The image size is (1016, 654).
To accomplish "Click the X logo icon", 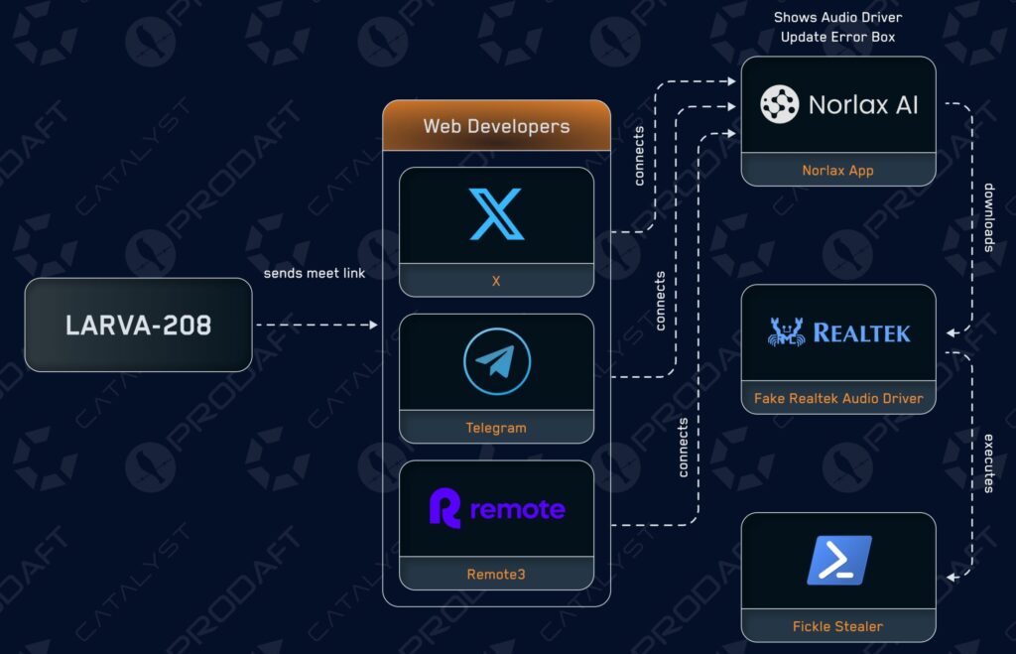I will [496, 214].
